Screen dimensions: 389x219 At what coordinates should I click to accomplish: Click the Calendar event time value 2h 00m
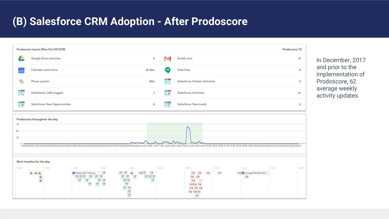coord(150,70)
